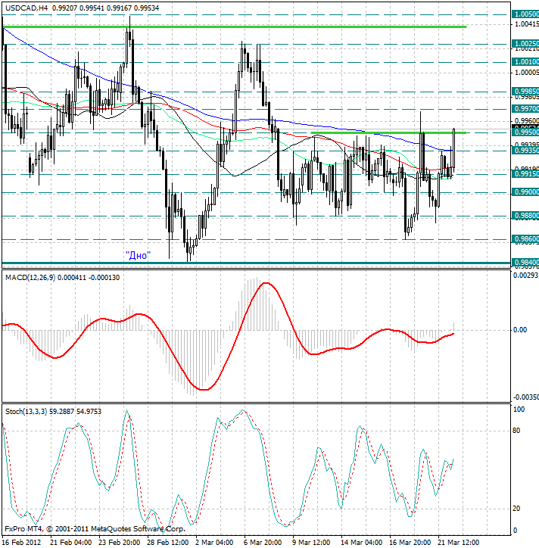Click the 1.00415 axis value
The height and width of the screenshot is (548, 539).
(x=527, y=23)
